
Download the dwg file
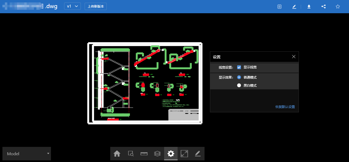click(309, 6)
